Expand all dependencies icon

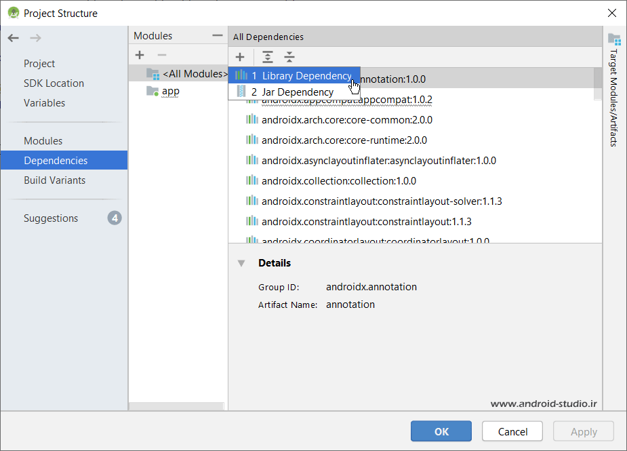(268, 57)
